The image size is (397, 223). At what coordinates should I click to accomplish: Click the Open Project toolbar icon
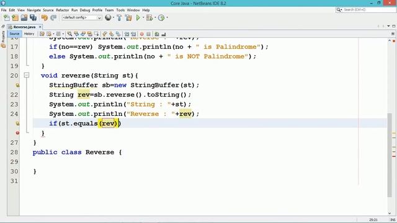coord(24,18)
